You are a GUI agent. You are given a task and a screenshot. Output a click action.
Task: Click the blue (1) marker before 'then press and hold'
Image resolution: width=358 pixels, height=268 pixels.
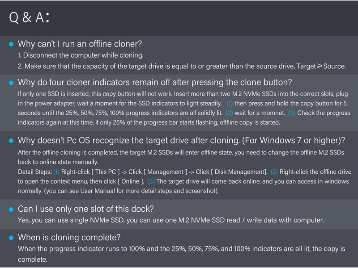tap(230, 104)
